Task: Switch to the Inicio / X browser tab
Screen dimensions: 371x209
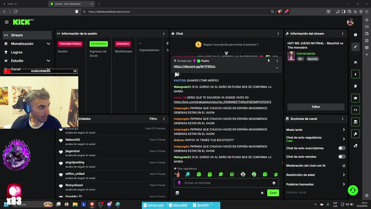Action: tap(23, 4)
